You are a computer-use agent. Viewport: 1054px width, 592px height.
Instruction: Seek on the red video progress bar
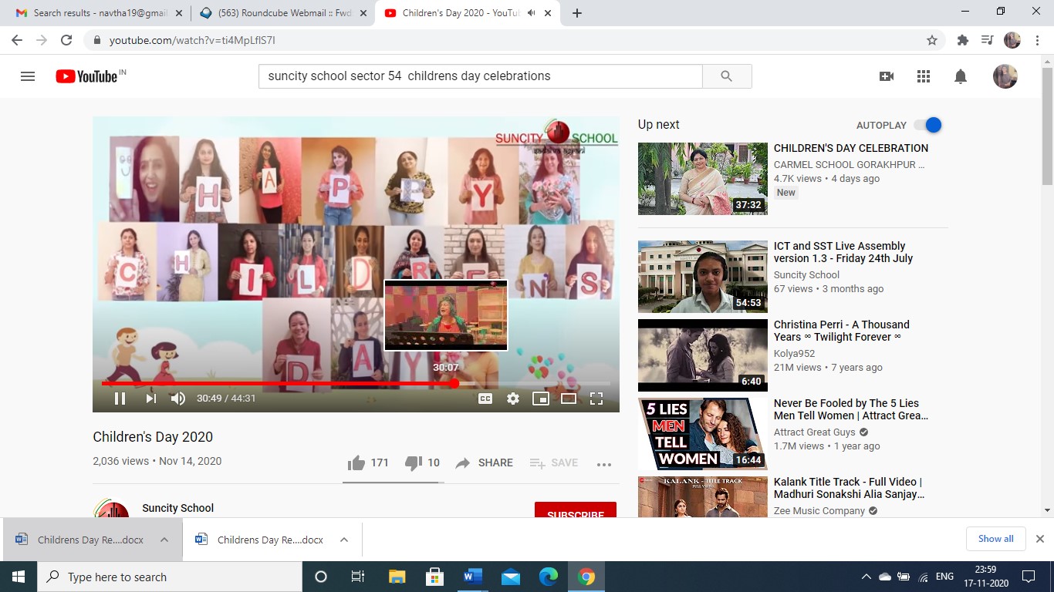point(356,383)
